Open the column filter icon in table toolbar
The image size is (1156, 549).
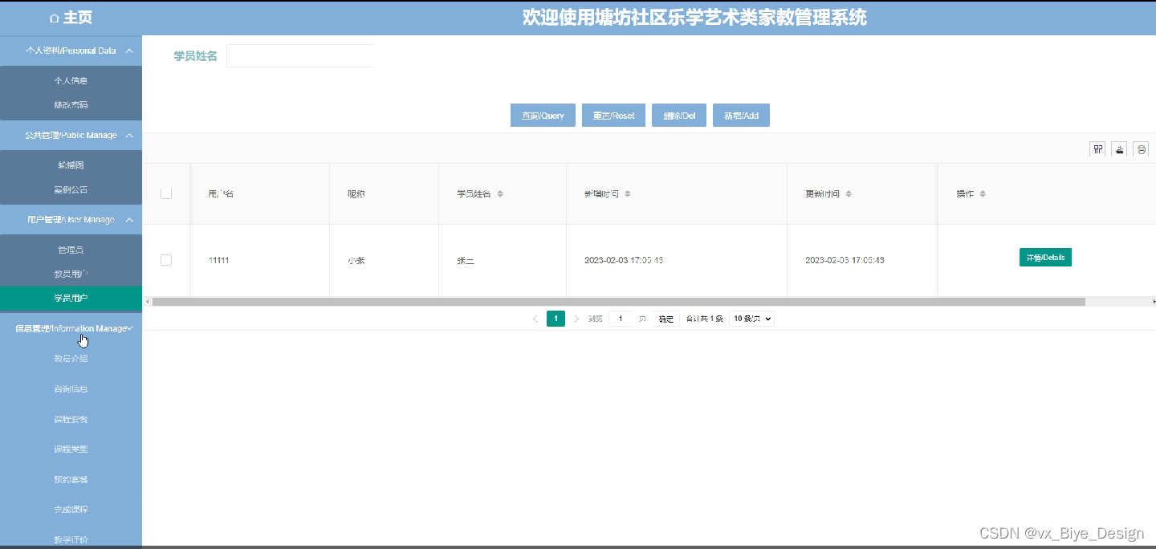(x=1097, y=149)
